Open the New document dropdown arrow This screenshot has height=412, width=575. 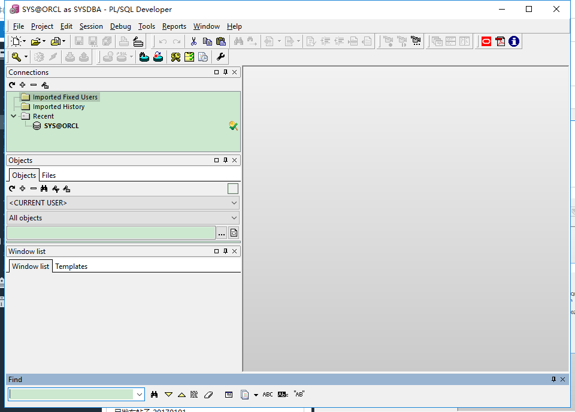click(25, 41)
